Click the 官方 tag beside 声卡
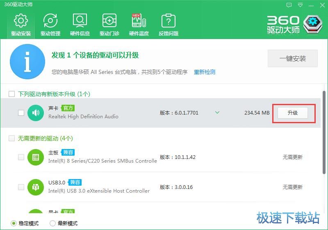The width and height of the screenshot is (328, 230). coord(68,108)
